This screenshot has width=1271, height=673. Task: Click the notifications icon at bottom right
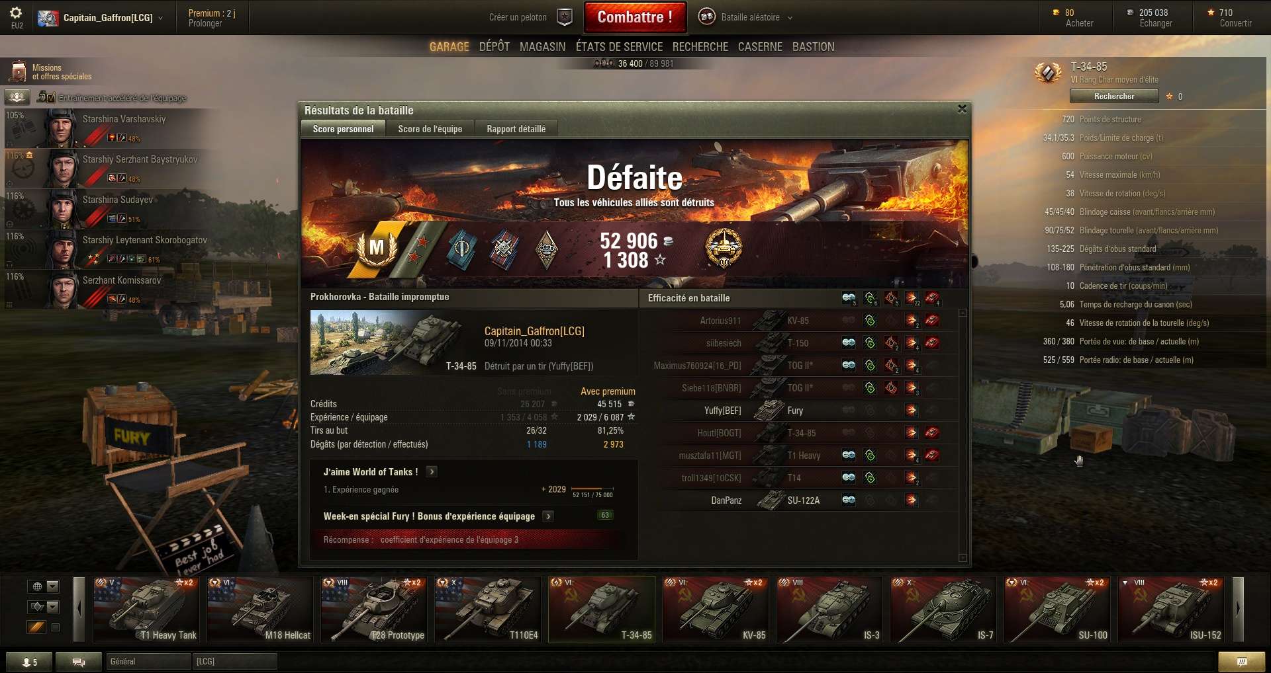point(1241,662)
